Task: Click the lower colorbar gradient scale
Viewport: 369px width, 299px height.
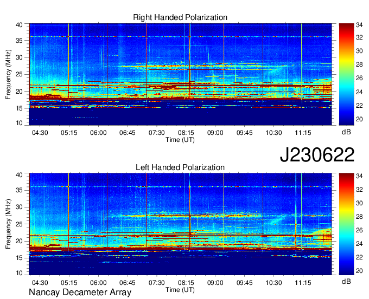Action: point(346,224)
